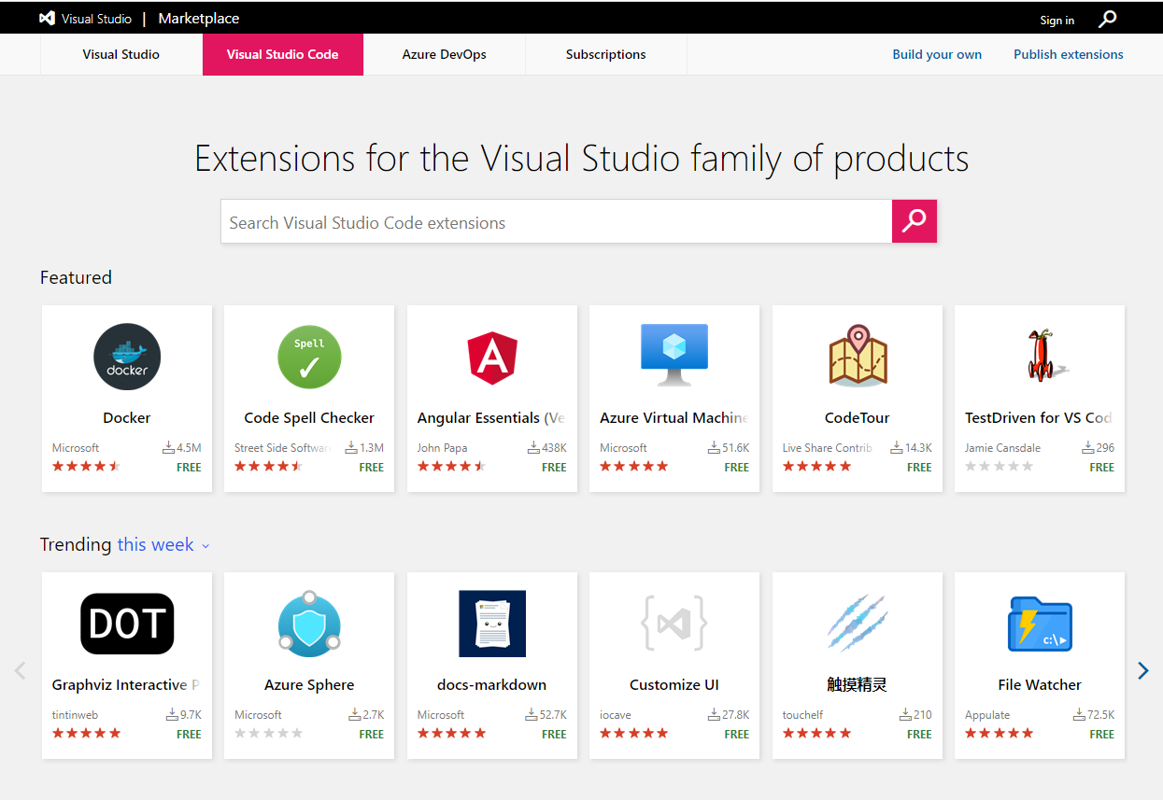1163x800 pixels.
Task: Open the Code Spell Checker title
Action: point(309,417)
